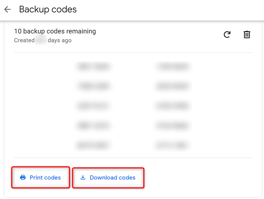Click the download arrow icon beside Download codes
264x199 pixels.
83,178
